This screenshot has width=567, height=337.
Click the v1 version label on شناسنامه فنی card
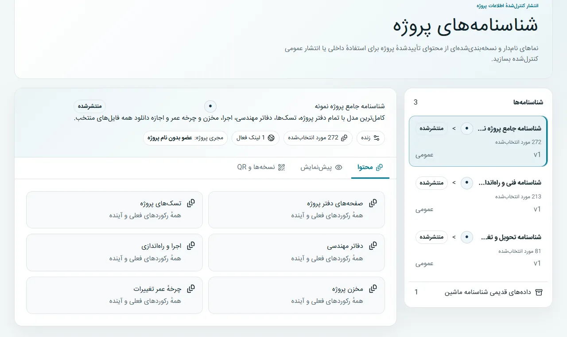tap(537, 209)
